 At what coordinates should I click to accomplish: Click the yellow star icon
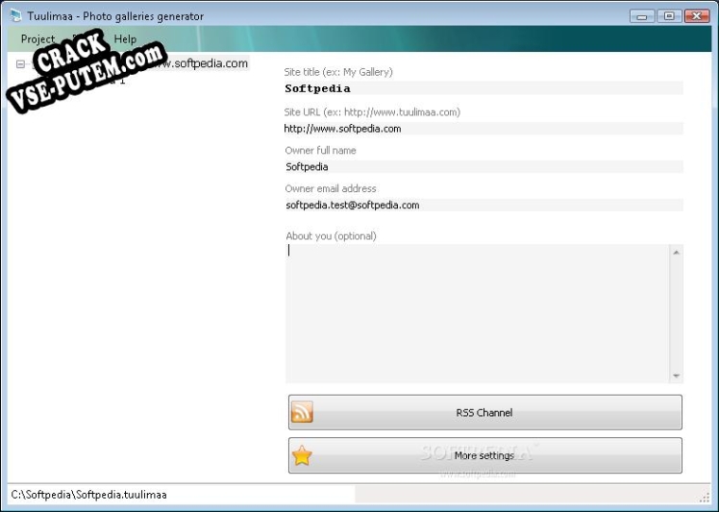302,455
